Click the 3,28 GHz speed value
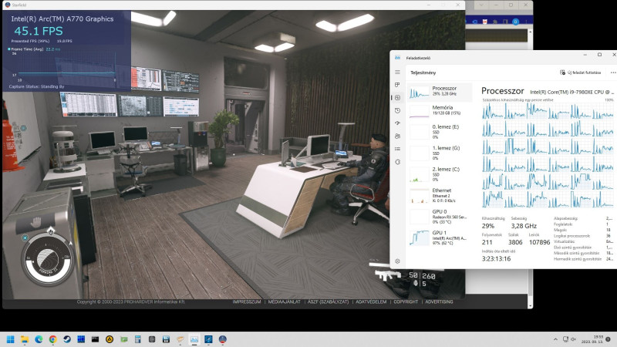Image resolution: width=617 pixels, height=347 pixels. click(x=524, y=226)
